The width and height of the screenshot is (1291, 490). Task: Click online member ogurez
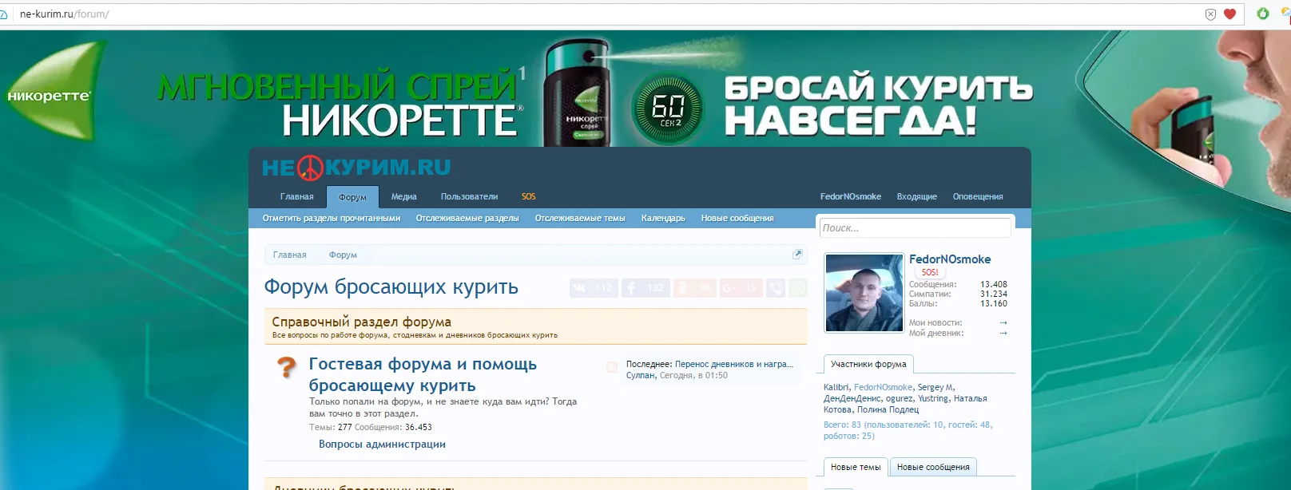[899, 398]
